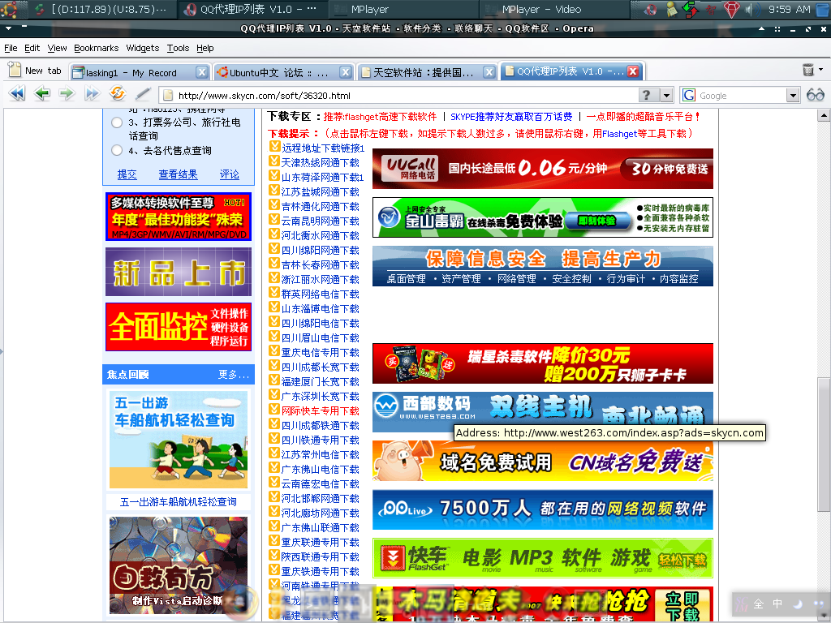Click the glasses view icon beside search box
The height and width of the screenshot is (623, 831).
pos(816,95)
